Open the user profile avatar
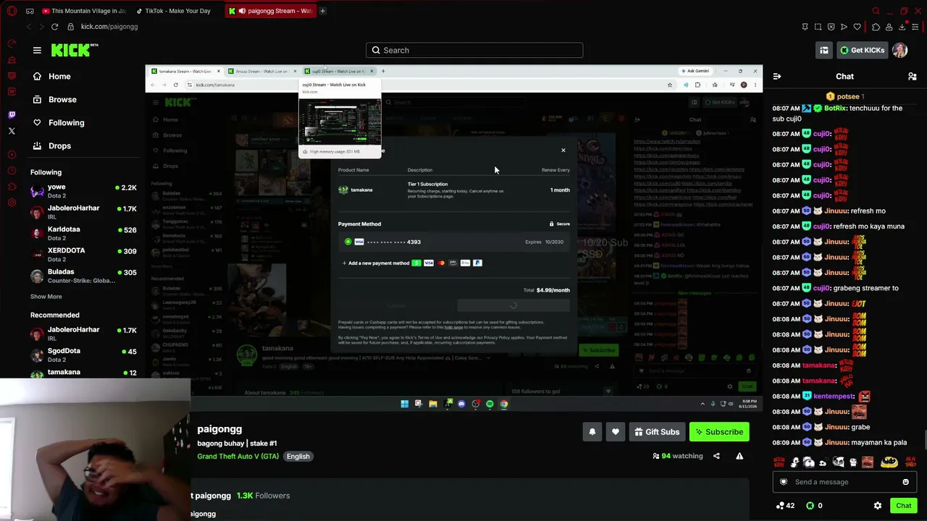This screenshot has height=521, width=927. pyautogui.click(x=899, y=50)
